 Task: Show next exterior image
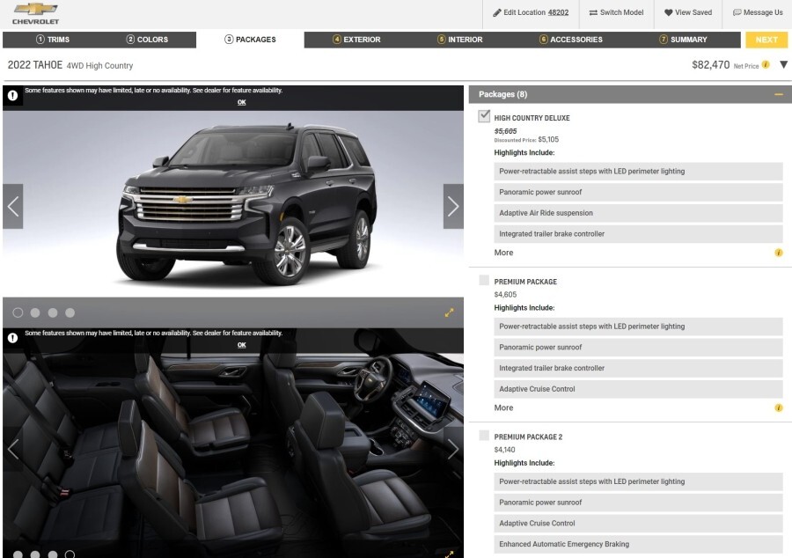[453, 207]
